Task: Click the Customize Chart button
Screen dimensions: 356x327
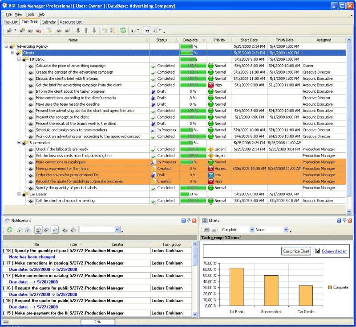Action: 296,251
